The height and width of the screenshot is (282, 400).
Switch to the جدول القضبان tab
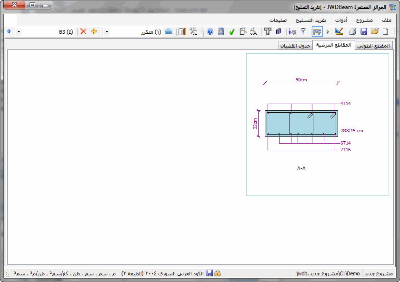pos(295,46)
